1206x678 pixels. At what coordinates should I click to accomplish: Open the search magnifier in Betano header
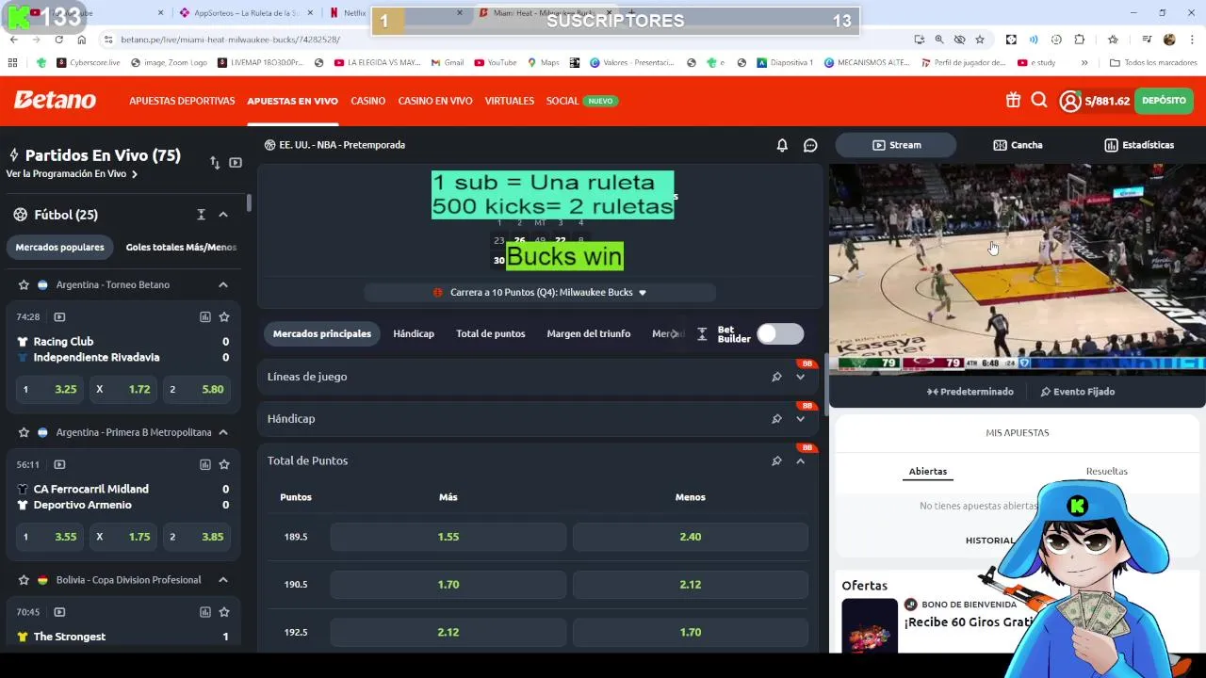pyautogui.click(x=1039, y=100)
